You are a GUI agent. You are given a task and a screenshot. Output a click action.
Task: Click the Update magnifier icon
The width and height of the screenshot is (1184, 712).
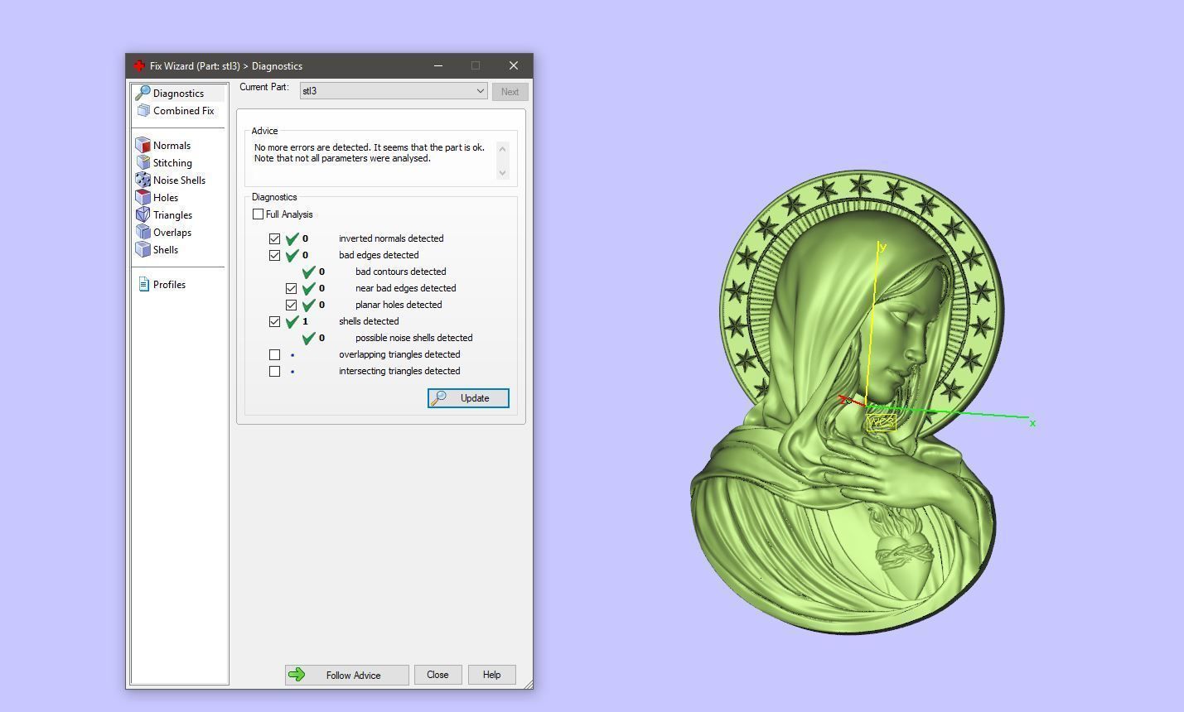point(439,398)
